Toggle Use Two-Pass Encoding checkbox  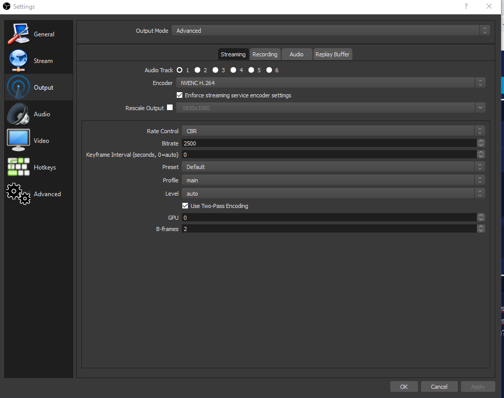point(185,206)
